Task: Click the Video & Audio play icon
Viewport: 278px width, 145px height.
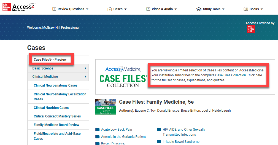Action: click(x=148, y=9)
